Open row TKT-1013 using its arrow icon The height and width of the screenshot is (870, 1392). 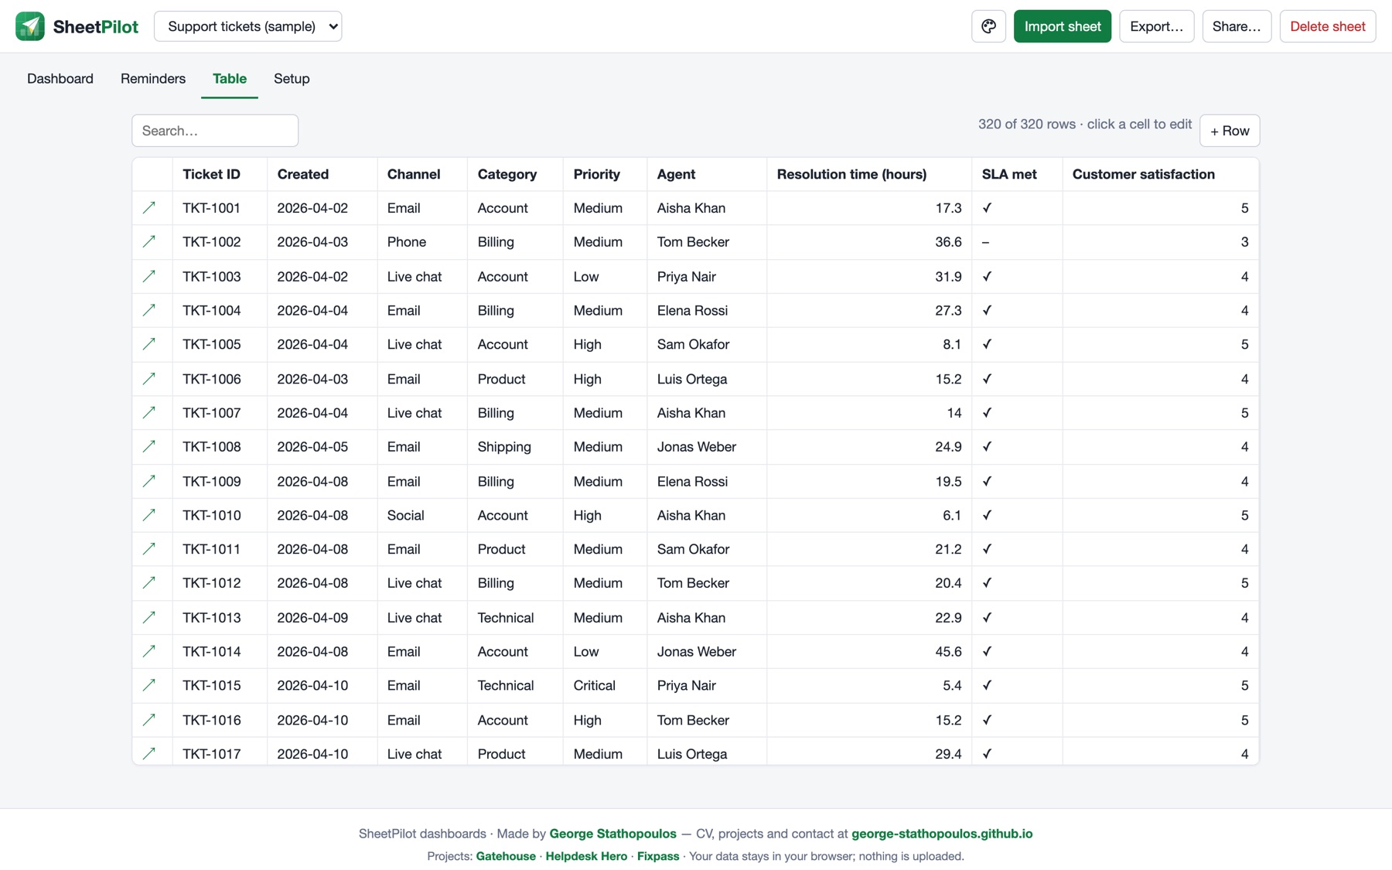[149, 617]
